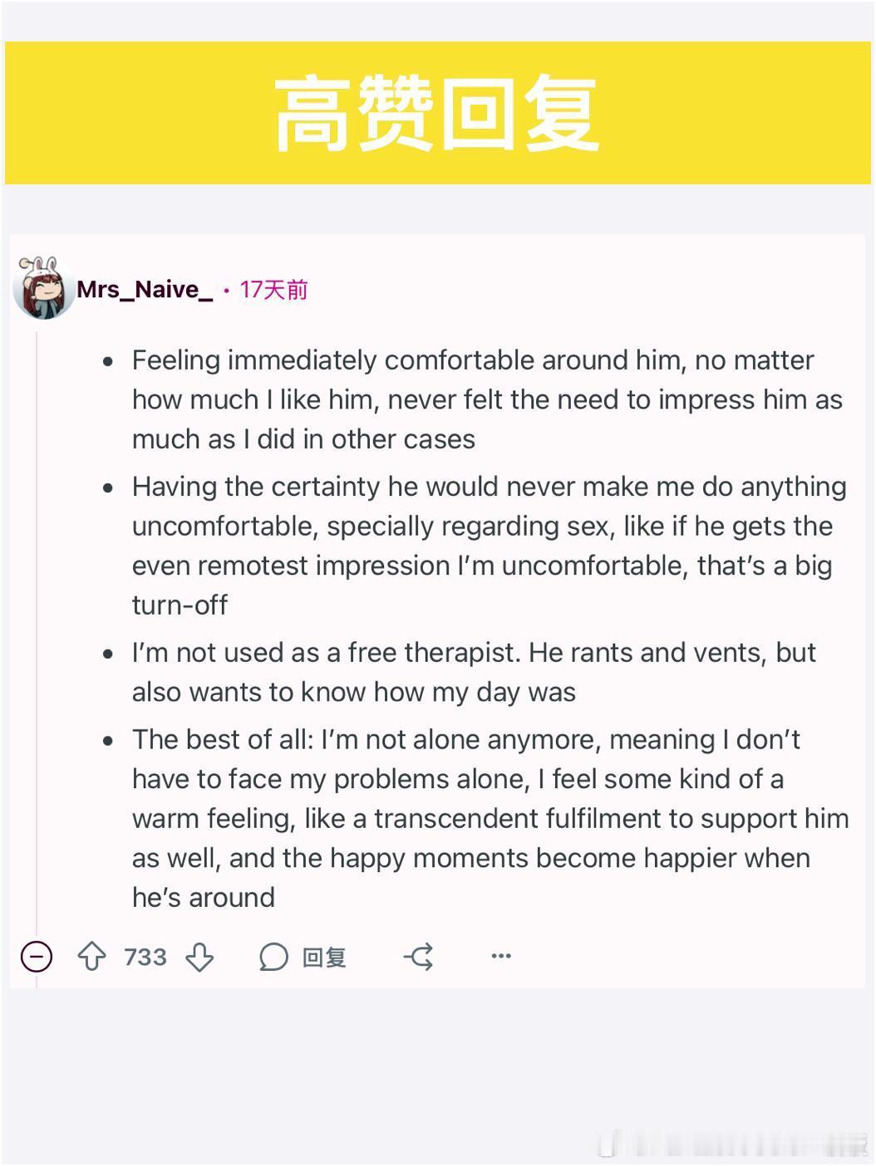The image size is (876, 1166).
Task: Click the word 'turn-off' in the comment
Action: coord(180,605)
